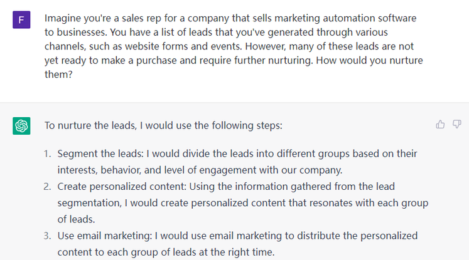This screenshot has height=260, width=469.
Task: Click the list number 3 marker
Action: (48, 236)
